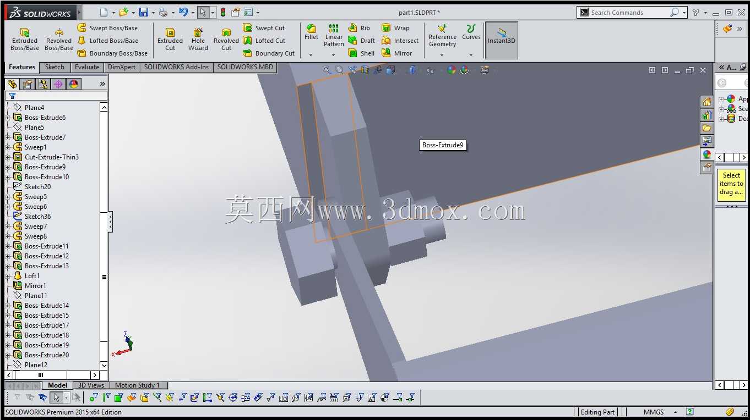Select Boss-Extrude9 in the feature tree

point(45,167)
